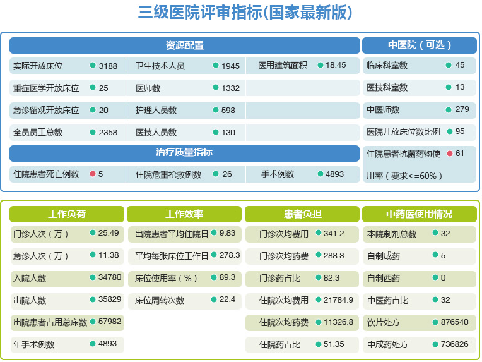Select the 中医院（可选）header
482x362 pixels.
420,45
